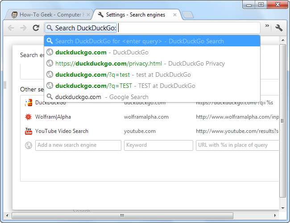Click the DuckDuckGo duck icon in list
The height and width of the screenshot is (223, 290).
tap(29, 103)
